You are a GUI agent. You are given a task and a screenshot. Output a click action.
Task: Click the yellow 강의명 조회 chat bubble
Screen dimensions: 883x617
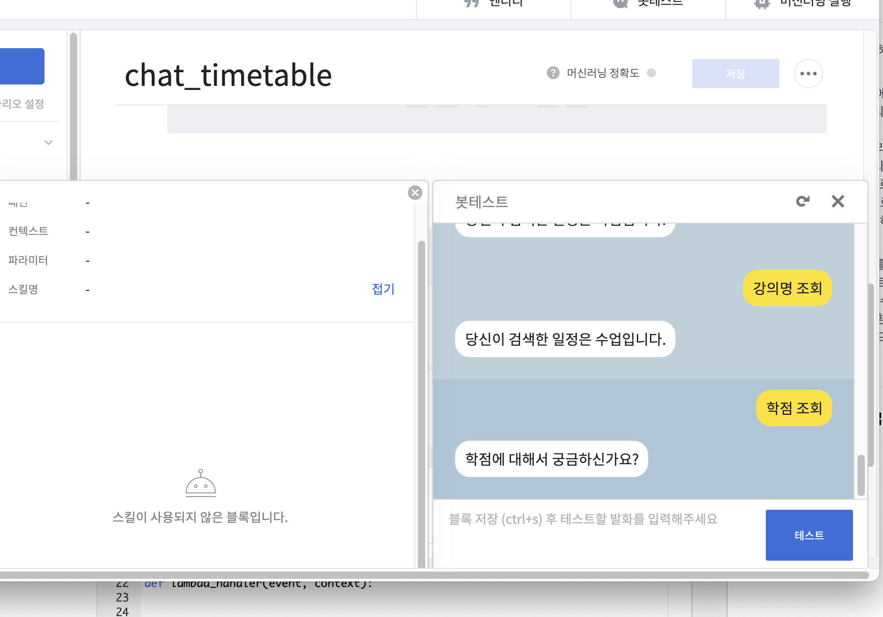787,288
